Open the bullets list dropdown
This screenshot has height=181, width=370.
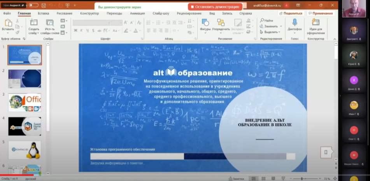pyautogui.click(x=153, y=23)
